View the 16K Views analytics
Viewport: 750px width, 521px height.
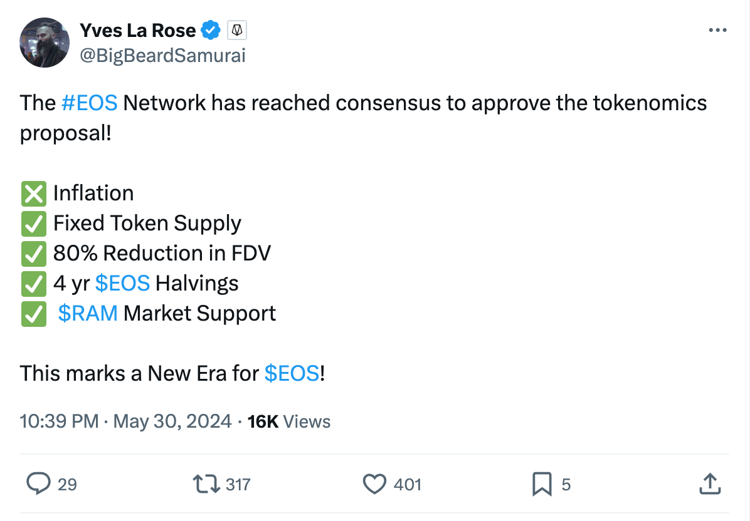tap(289, 421)
